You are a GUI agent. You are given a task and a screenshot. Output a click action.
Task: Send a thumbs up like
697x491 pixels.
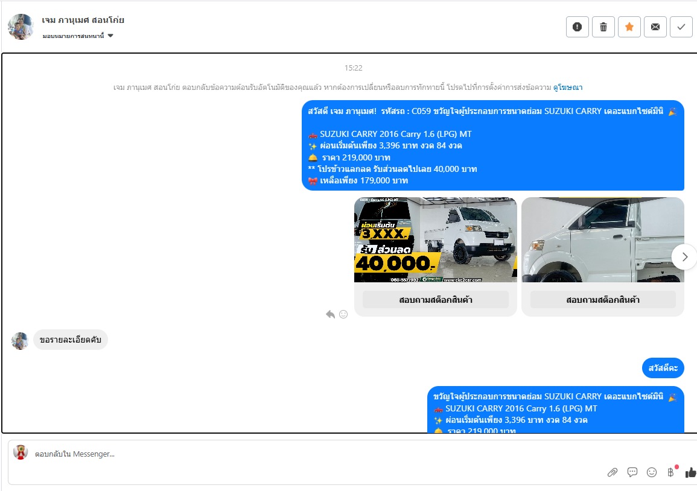click(x=691, y=472)
